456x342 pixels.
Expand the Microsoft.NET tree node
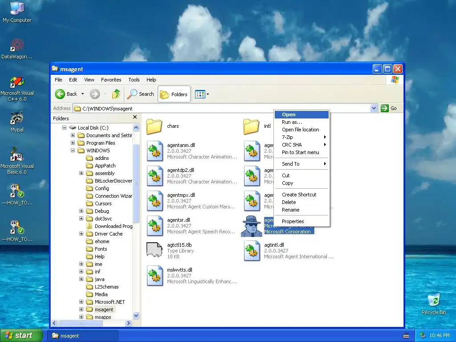81,301
